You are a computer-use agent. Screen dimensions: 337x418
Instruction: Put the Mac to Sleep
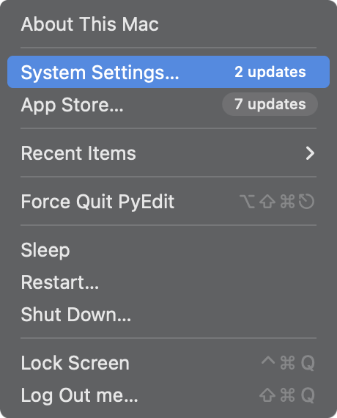[x=168, y=250]
